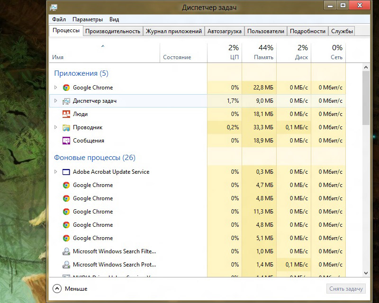Maximize the Диспетчер задач window
Screen dimensions: 379x303
(343, 5)
